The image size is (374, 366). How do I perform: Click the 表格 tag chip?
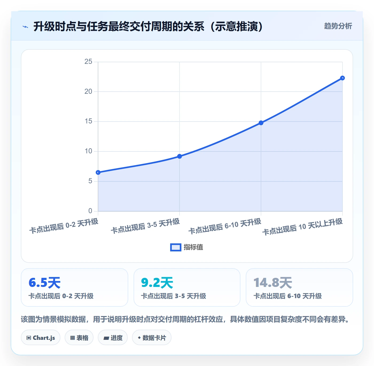pos(79,338)
